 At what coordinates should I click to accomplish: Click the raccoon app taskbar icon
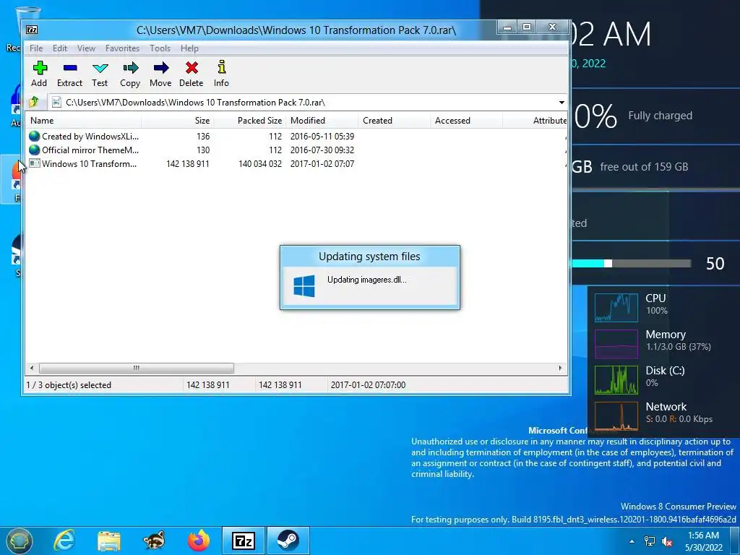coord(154,541)
